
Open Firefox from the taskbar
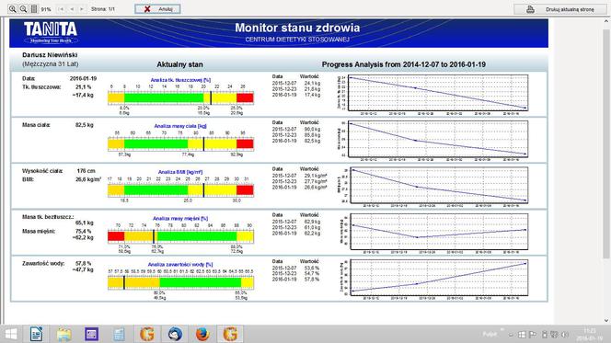(x=202, y=334)
